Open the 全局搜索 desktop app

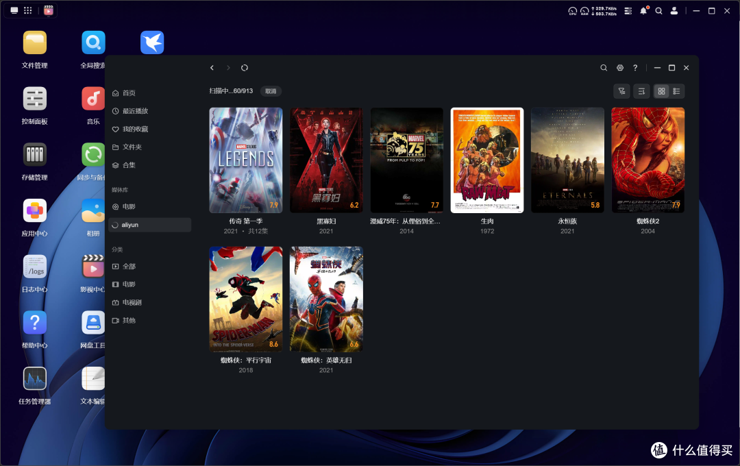(x=93, y=43)
